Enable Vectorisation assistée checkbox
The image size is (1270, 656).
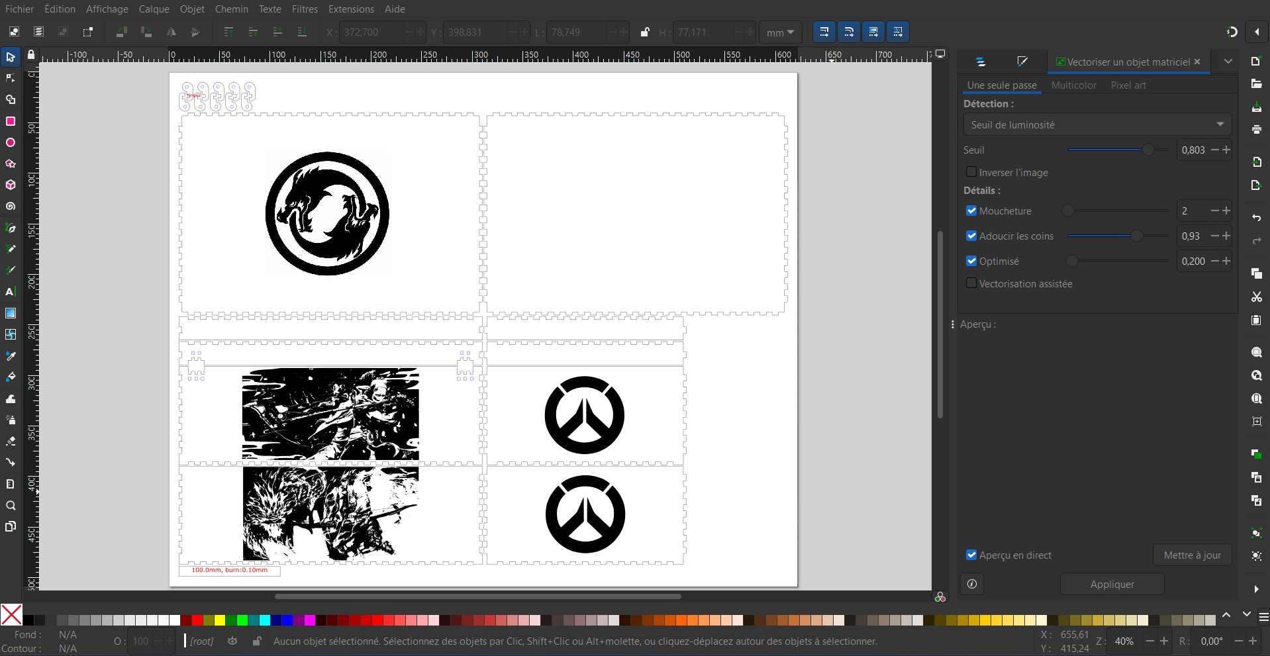tap(971, 283)
